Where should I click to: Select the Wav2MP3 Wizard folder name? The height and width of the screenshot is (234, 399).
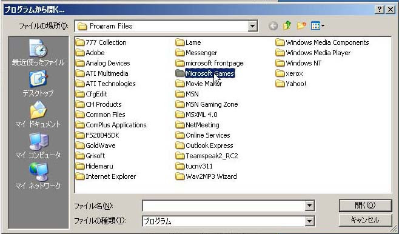tap(211, 176)
